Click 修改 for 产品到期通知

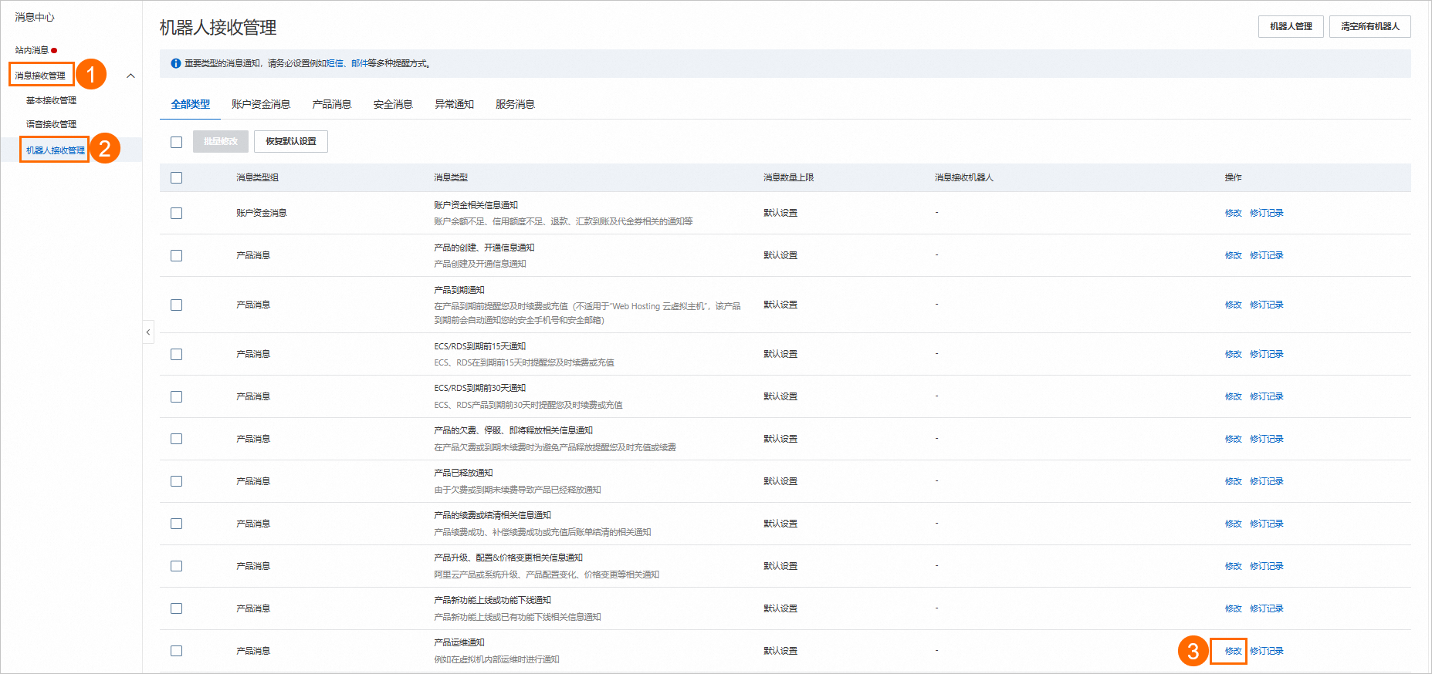click(1233, 305)
